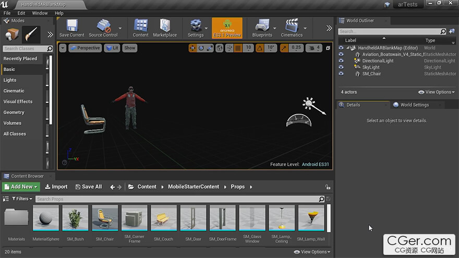Click the Android ES3.1 Preview button

[227, 28]
